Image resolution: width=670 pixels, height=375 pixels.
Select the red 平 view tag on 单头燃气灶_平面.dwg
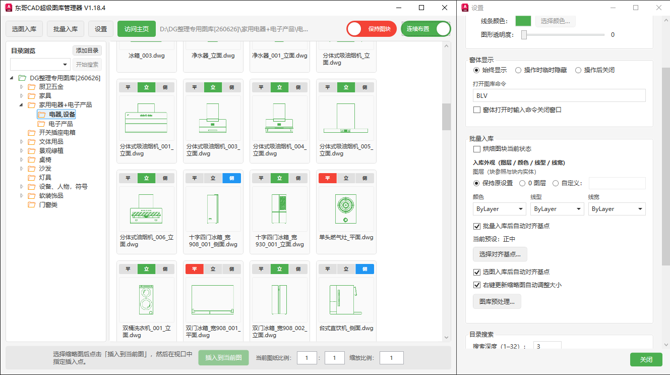coord(328,178)
